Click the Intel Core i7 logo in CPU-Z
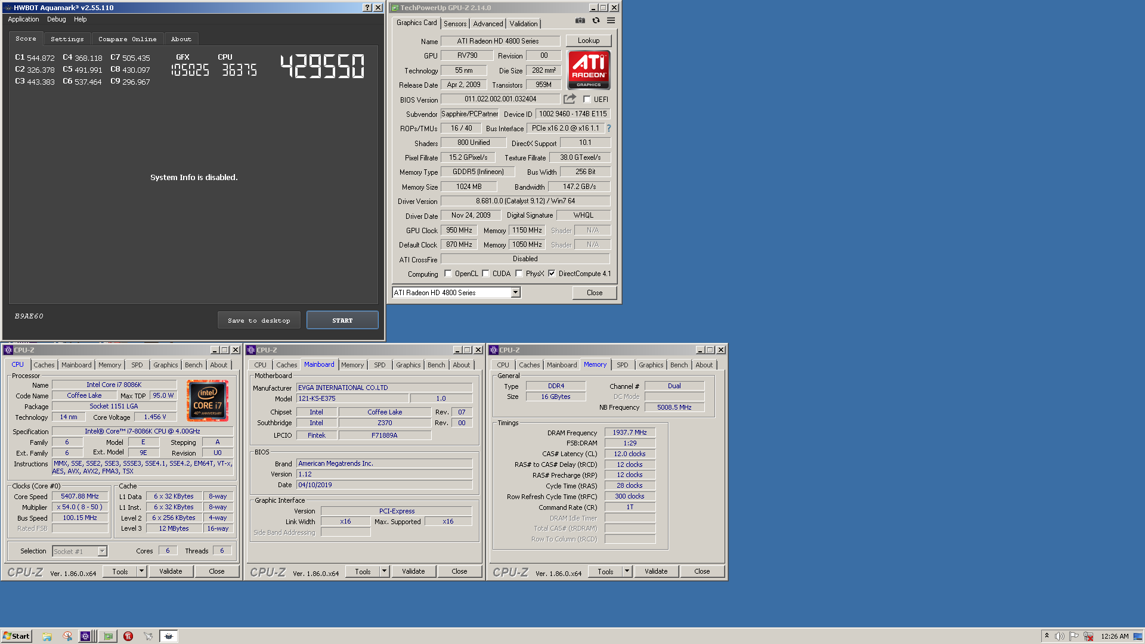This screenshot has width=1145, height=644. [x=208, y=401]
